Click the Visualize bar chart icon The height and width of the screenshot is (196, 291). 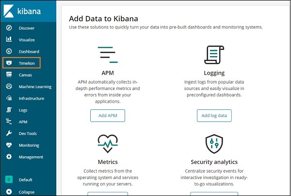(x=9, y=40)
